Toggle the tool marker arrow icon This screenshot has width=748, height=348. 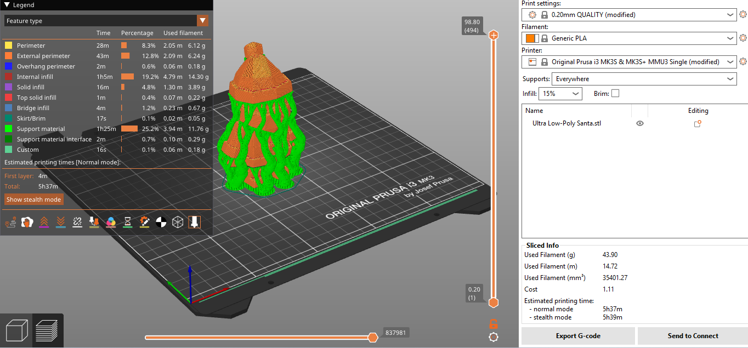(195, 222)
